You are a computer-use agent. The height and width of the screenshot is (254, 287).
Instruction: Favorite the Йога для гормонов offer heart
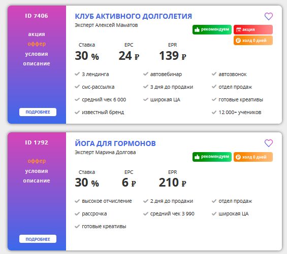(269, 143)
